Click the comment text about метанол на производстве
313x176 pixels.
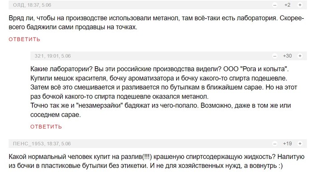pos(156,22)
